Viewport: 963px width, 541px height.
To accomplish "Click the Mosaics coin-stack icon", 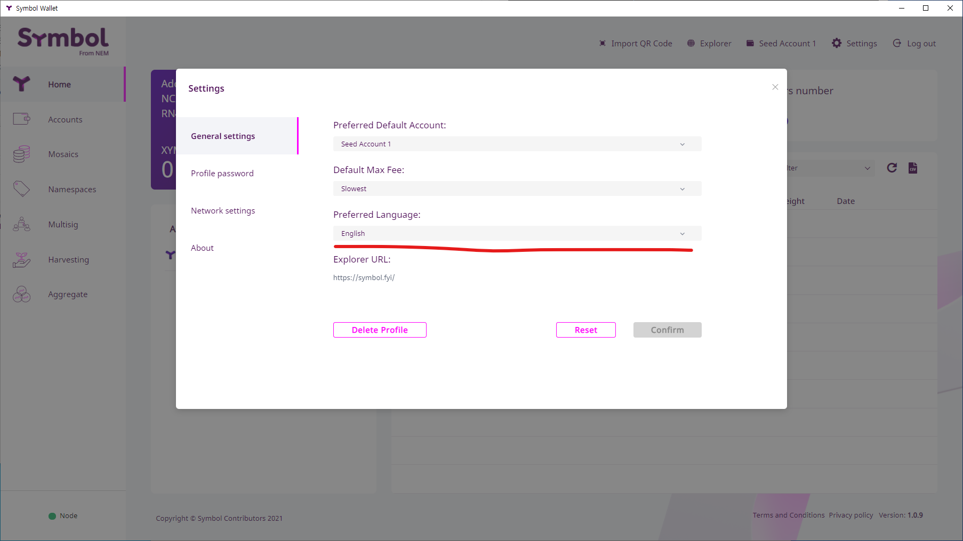I will coord(21,154).
